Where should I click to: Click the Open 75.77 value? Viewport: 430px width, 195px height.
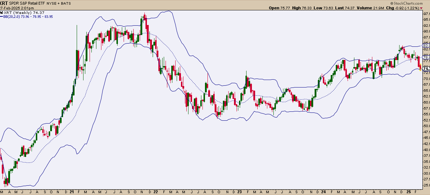coord(279,7)
